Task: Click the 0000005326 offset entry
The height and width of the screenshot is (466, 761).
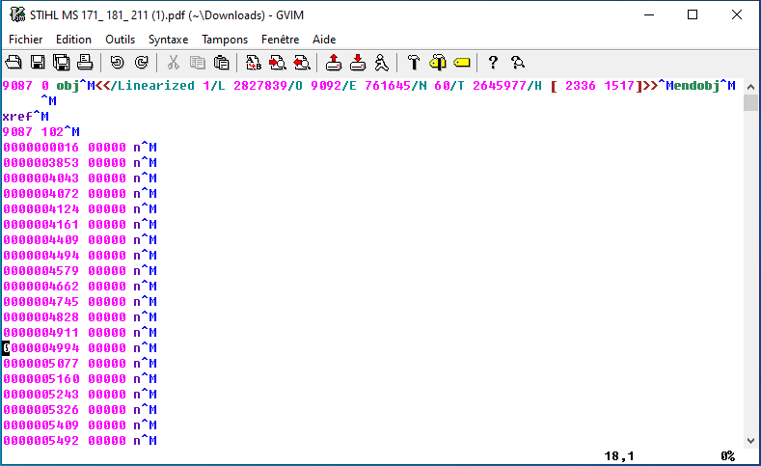Action: [41, 410]
